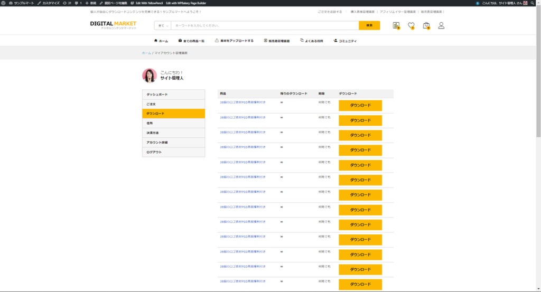The image size is (541, 292).
Task: Select 決済方法 in the account sidebar
Action: pos(173,133)
